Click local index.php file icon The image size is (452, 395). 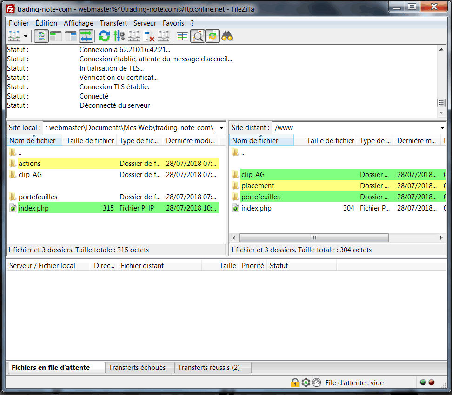coord(13,208)
